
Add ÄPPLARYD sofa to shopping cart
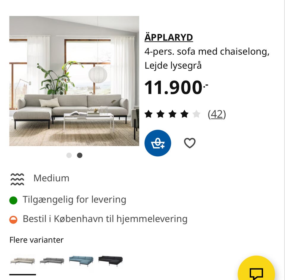click(x=158, y=143)
